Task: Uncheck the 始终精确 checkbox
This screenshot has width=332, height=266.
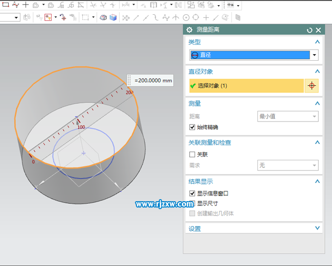Action: 193,127
